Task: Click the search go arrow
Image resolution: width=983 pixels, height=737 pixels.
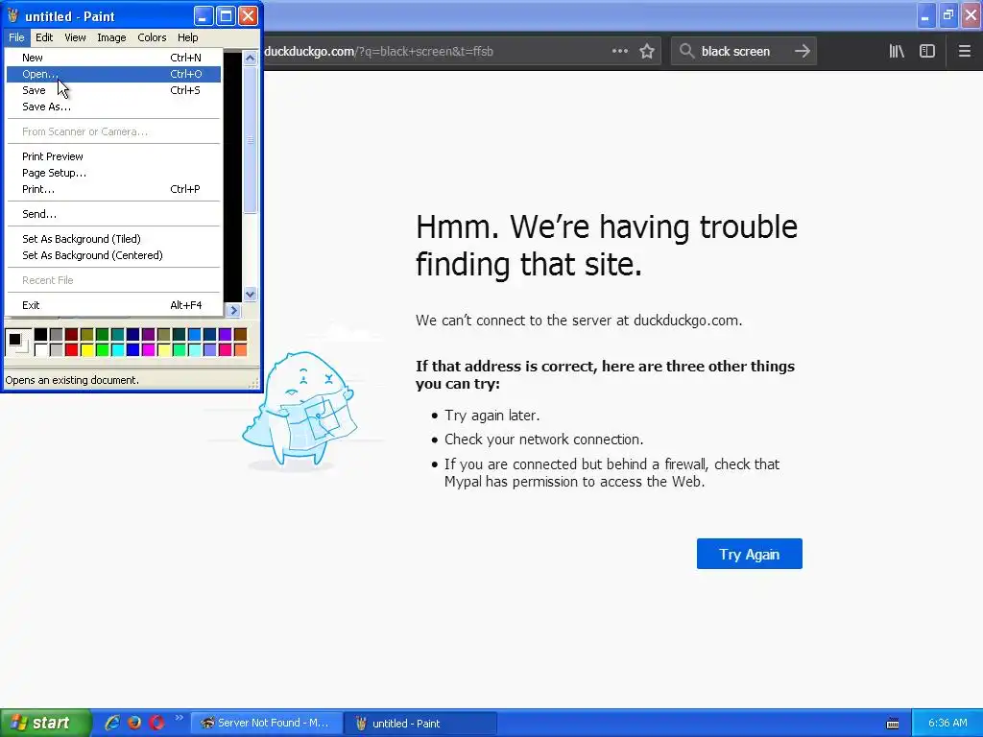Action: (803, 52)
